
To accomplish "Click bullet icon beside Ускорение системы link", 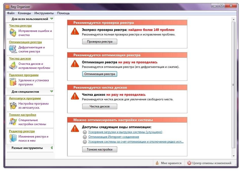I will tap(85, 142).
